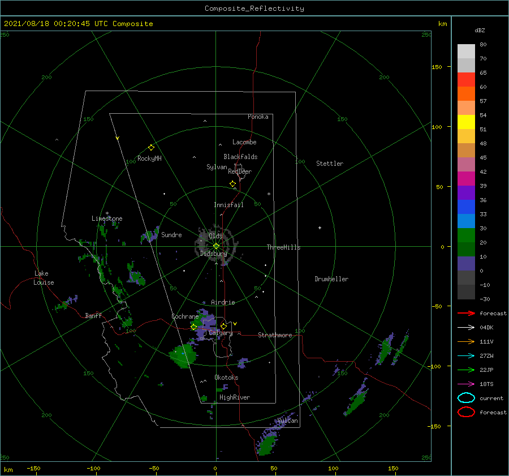Click the yellow diamond marker below RedDeer

point(232,184)
